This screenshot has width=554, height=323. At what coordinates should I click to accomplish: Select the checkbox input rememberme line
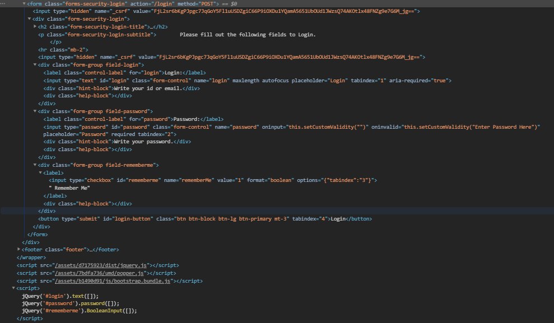pos(213,180)
